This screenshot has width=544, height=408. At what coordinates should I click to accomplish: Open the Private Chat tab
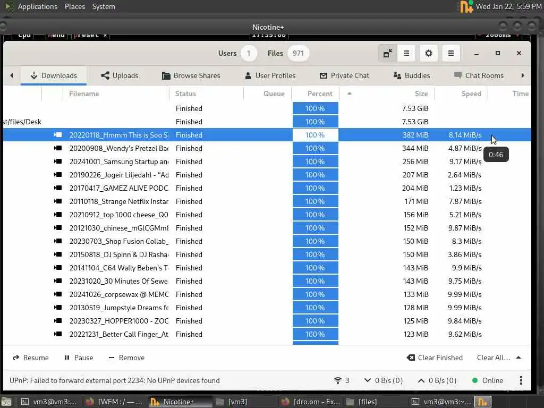click(344, 75)
